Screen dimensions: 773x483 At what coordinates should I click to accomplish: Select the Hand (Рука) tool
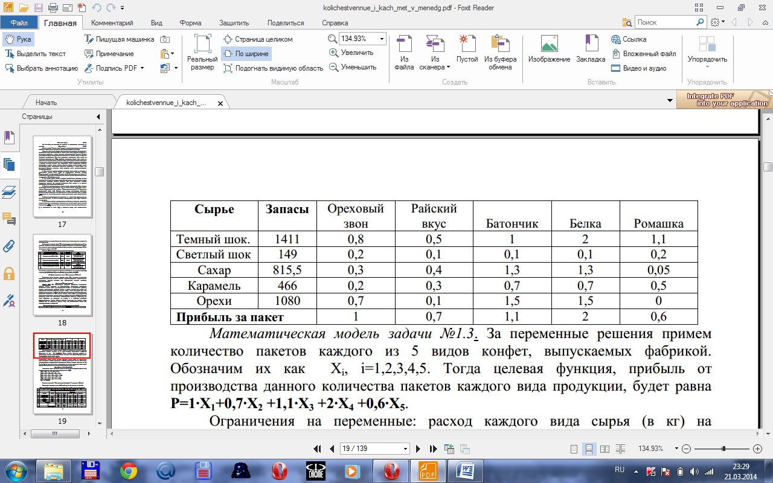point(18,39)
